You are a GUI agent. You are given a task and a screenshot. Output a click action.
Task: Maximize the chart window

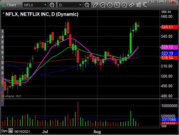pos(167,2)
